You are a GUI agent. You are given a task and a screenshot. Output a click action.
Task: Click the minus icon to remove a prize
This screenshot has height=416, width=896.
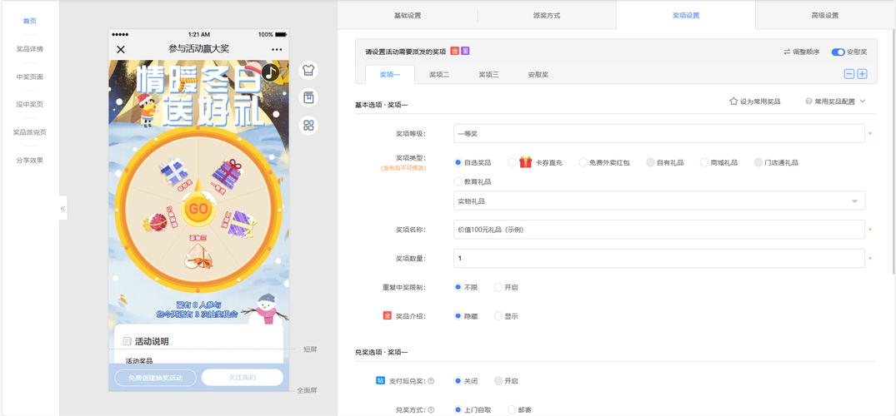click(x=849, y=73)
